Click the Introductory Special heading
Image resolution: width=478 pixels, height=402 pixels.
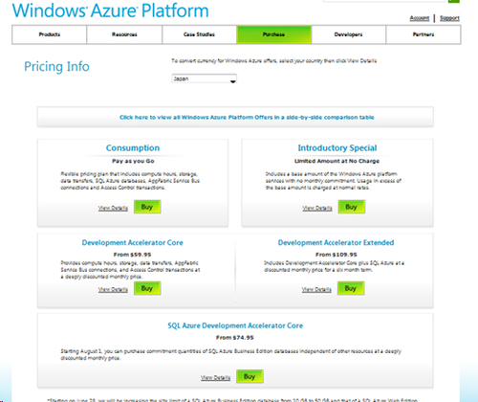click(x=337, y=148)
